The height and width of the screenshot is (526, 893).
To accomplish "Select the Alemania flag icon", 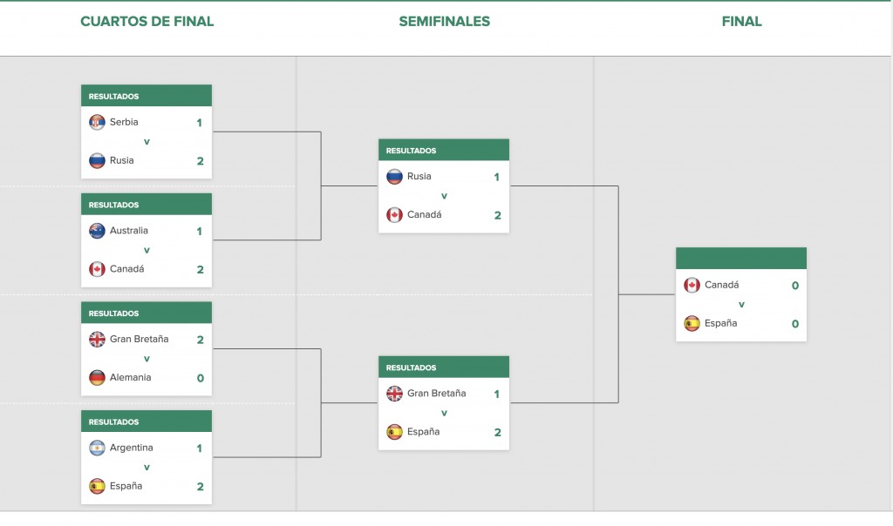I will [97, 378].
